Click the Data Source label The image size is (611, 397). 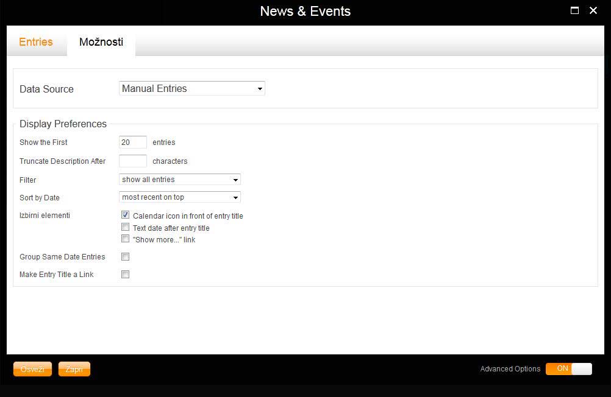click(x=46, y=89)
